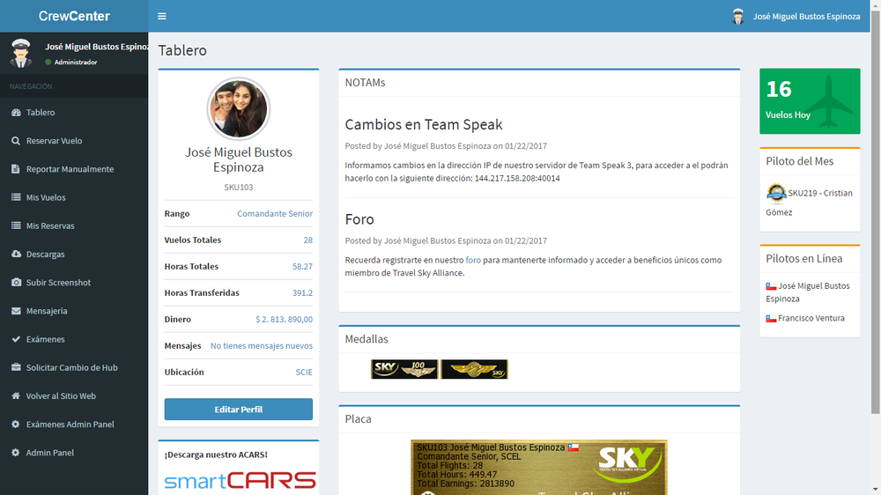Image resolution: width=881 pixels, height=495 pixels.
Task: Click the dashboard icon beside Tablero
Action: pyautogui.click(x=16, y=113)
